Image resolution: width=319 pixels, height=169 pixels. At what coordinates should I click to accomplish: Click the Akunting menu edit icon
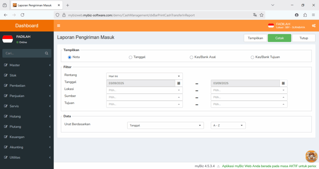pos(6,147)
